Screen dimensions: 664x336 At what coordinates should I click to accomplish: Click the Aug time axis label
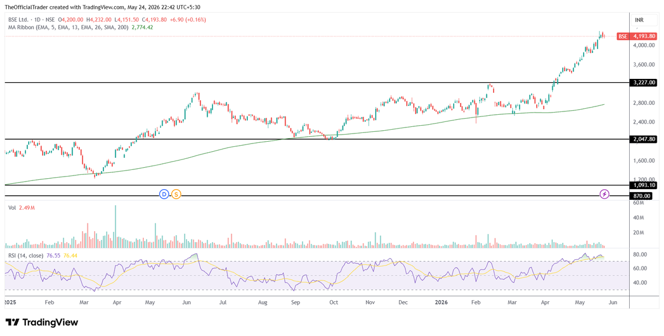pos(262,302)
